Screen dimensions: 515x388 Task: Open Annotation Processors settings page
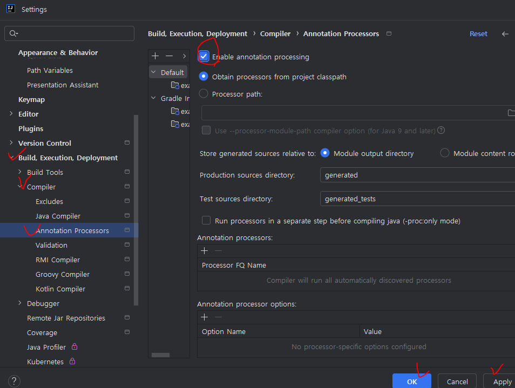click(72, 230)
